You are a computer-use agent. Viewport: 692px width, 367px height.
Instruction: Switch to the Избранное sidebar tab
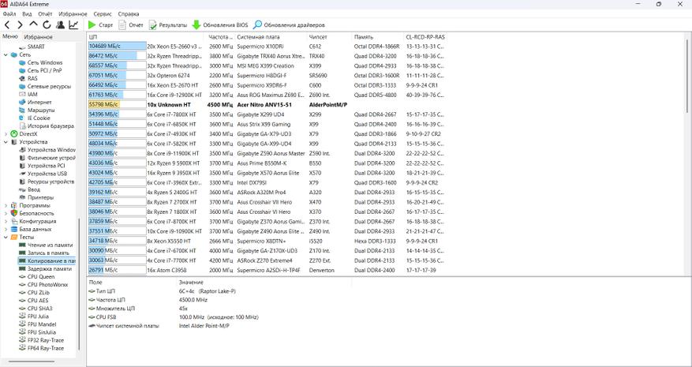click(x=39, y=37)
